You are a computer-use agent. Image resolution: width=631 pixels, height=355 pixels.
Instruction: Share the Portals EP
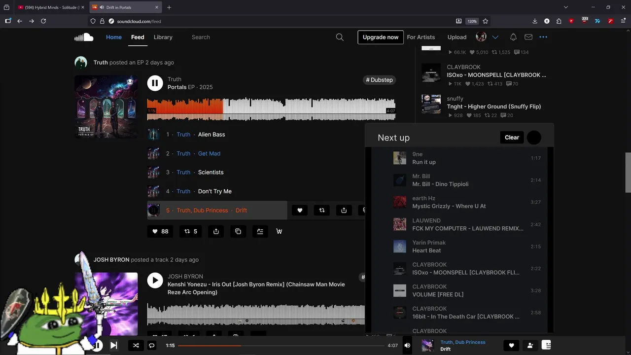pyautogui.click(x=216, y=231)
